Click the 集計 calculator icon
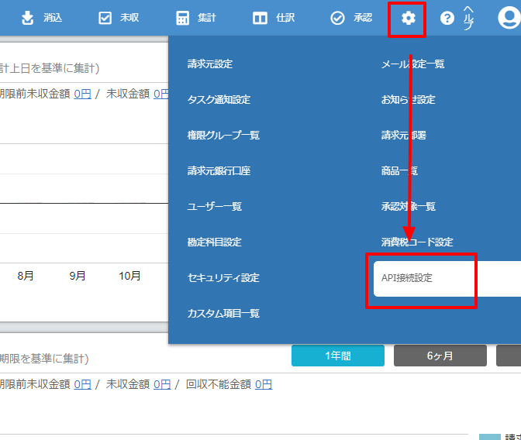The width and height of the screenshot is (521, 440). [x=182, y=18]
